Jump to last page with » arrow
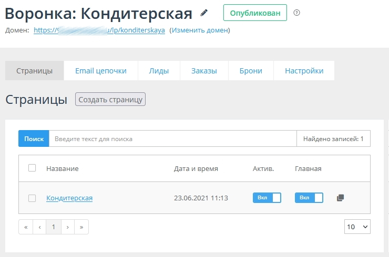This screenshot has height=257, width=389. click(x=81, y=227)
